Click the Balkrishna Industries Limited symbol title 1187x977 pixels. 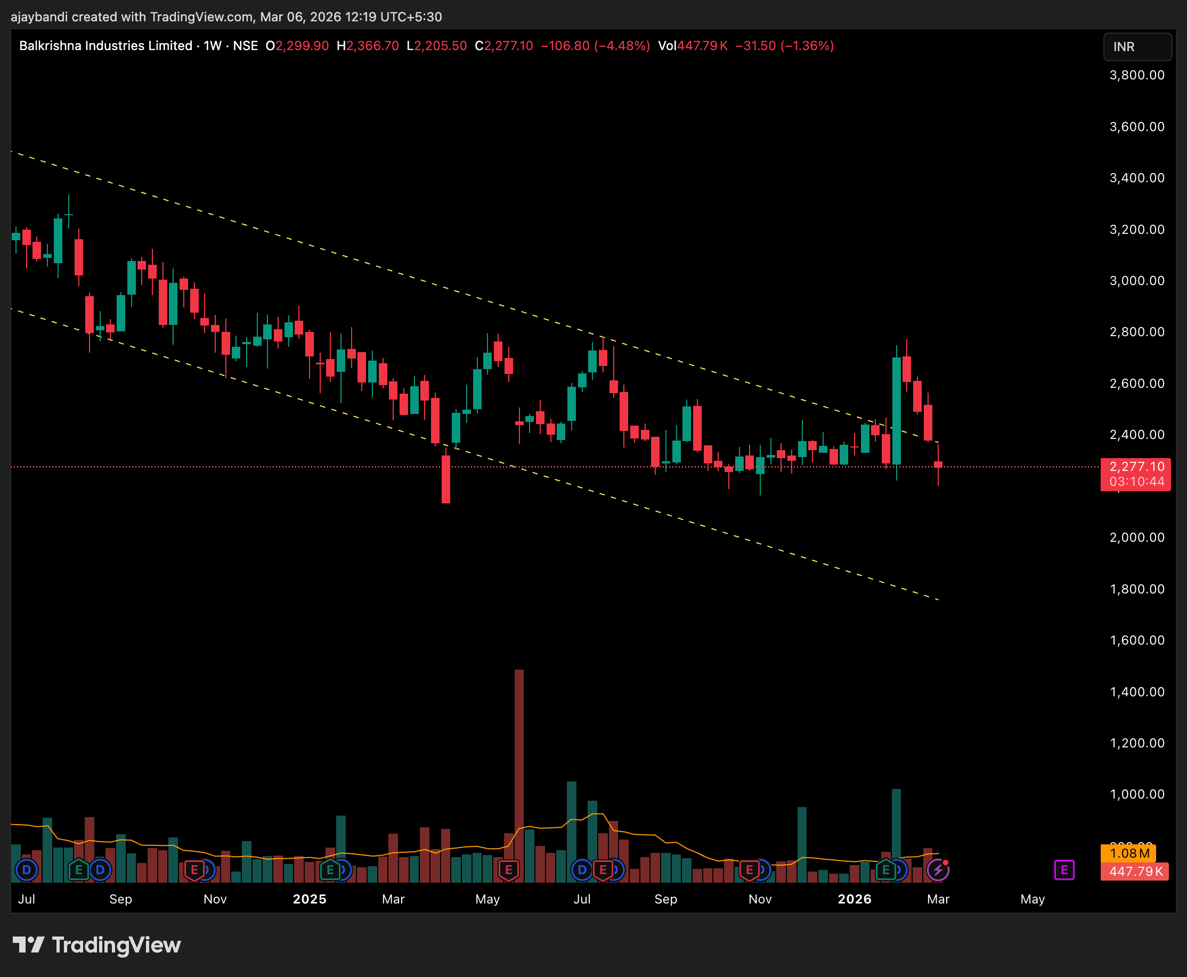pos(106,46)
